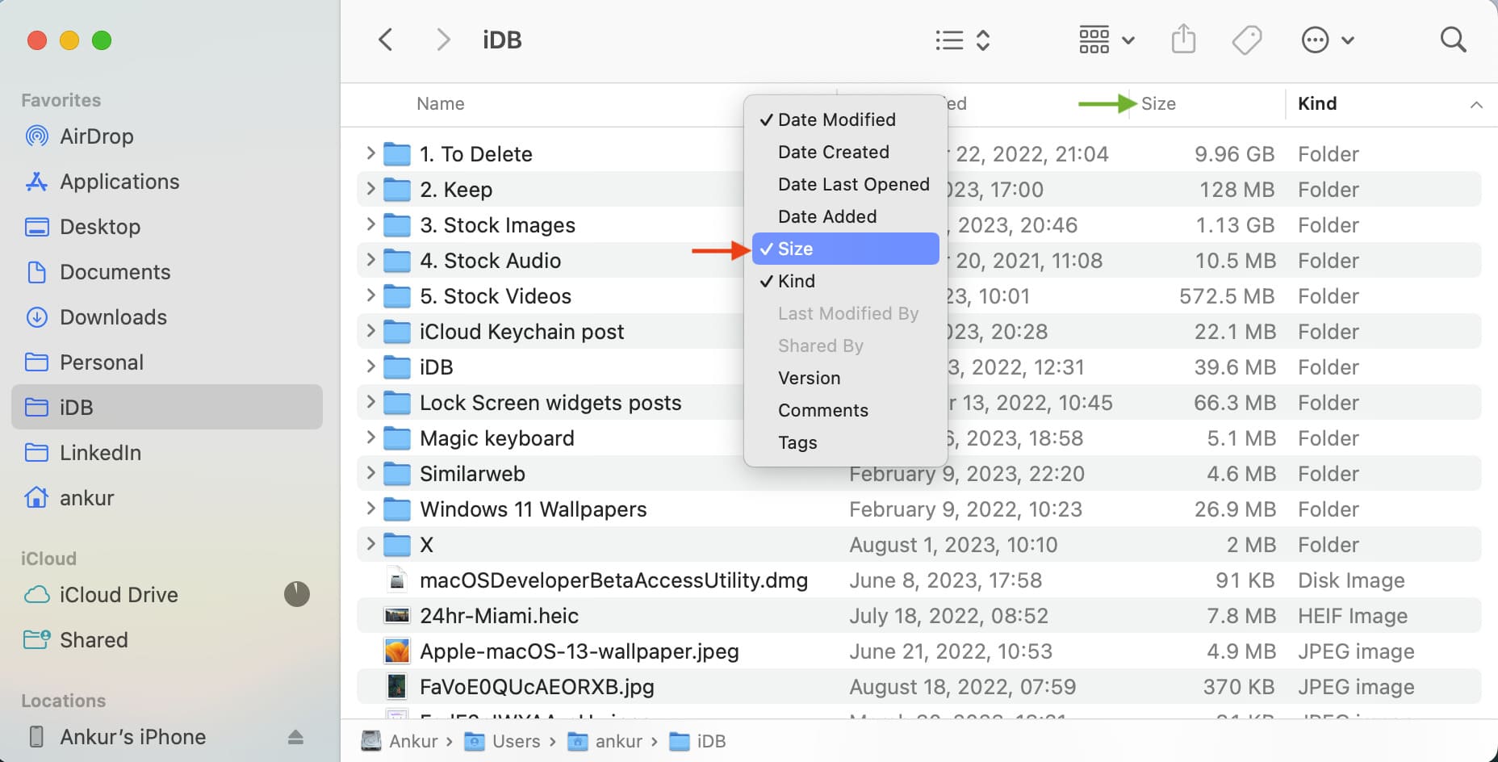Click the back navigation arrow
The width and height of the screenshot is (1498, 762).
[x=385, y=39]
